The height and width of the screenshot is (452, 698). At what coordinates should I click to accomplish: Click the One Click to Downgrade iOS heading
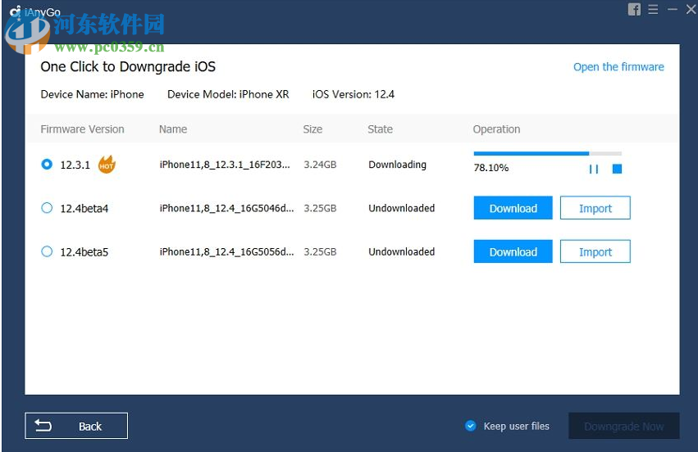click(128, 66)
